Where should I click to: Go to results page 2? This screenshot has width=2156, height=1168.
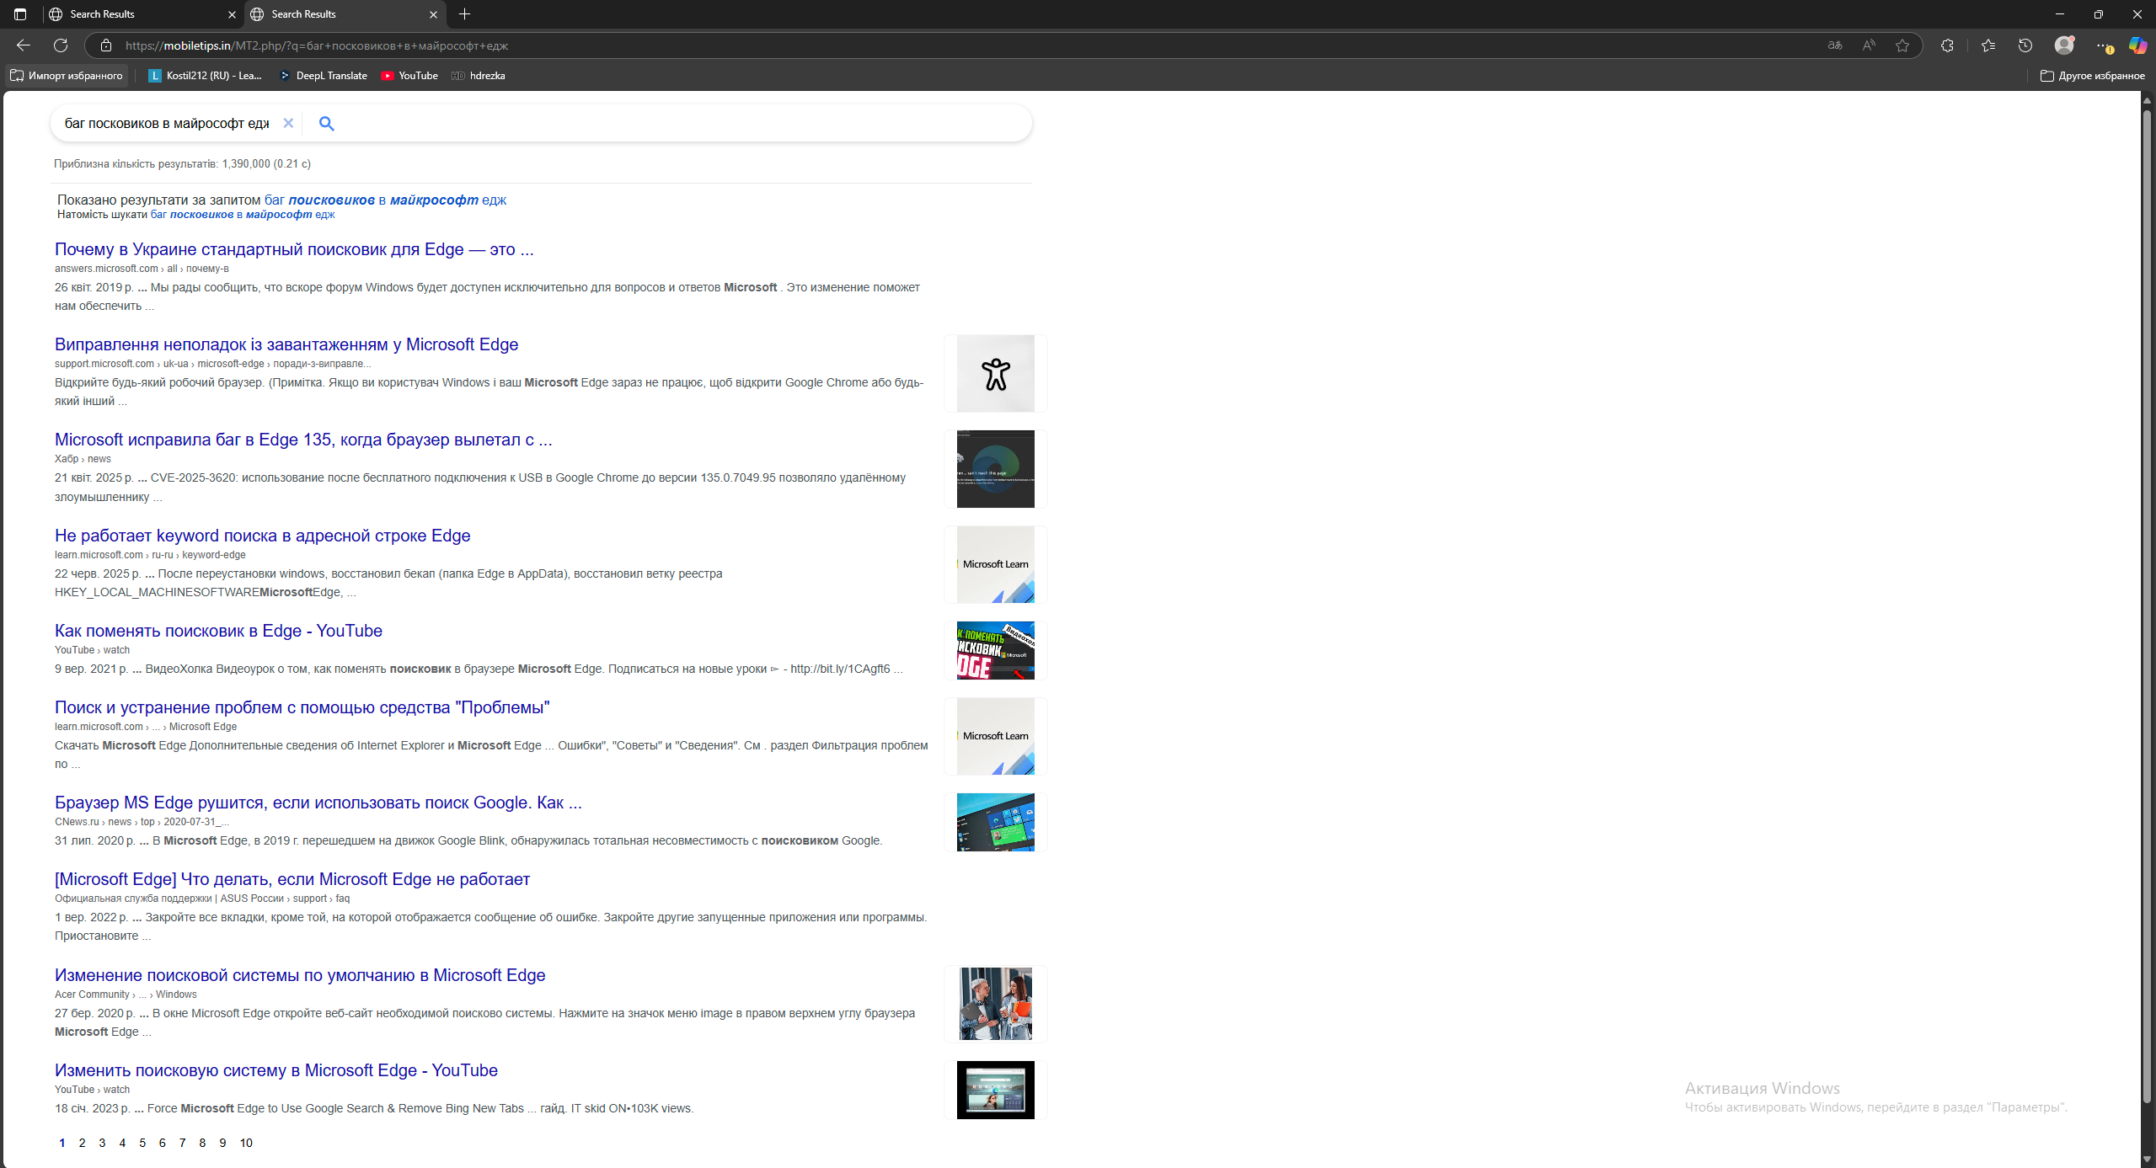pos(82,1143)
